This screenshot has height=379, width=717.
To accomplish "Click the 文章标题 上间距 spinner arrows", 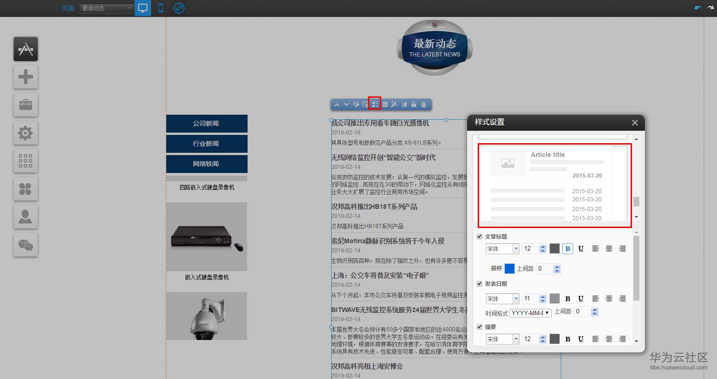I will pyautogui.click(x=557, y=268).
